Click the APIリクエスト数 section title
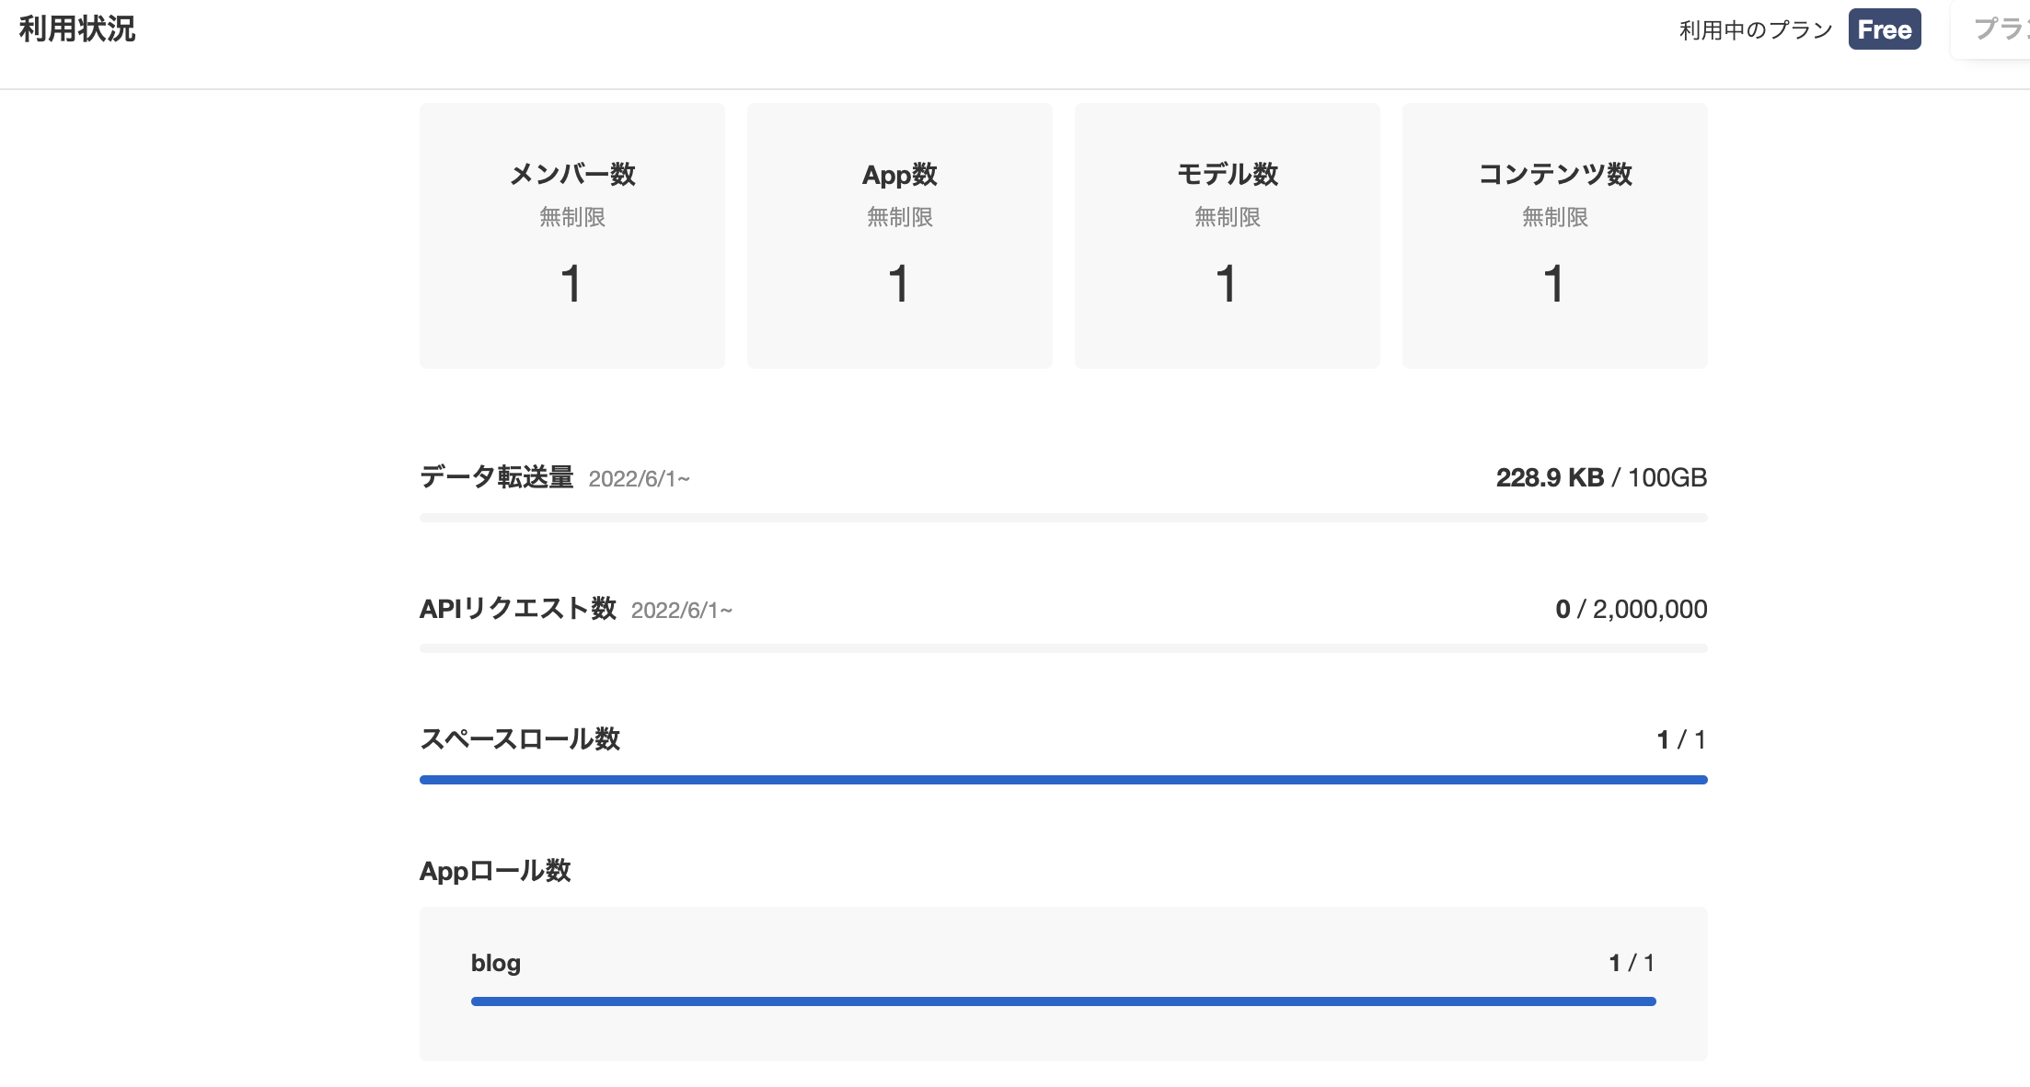 click(517, 609)
